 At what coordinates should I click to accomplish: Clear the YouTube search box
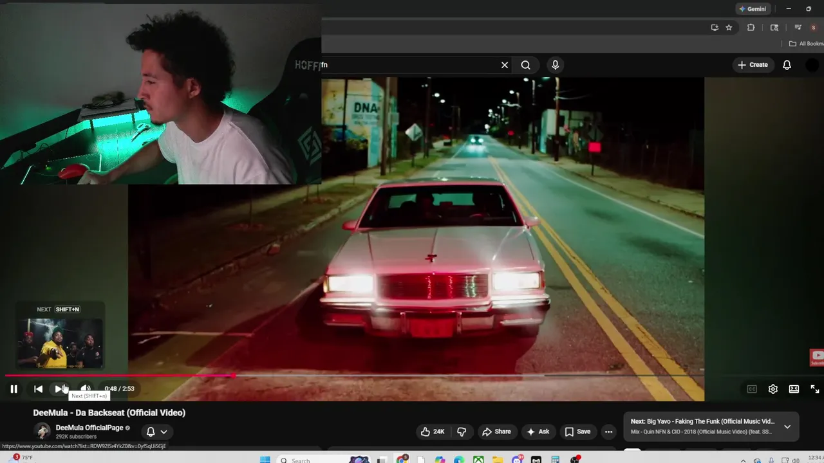coord(505,65)
